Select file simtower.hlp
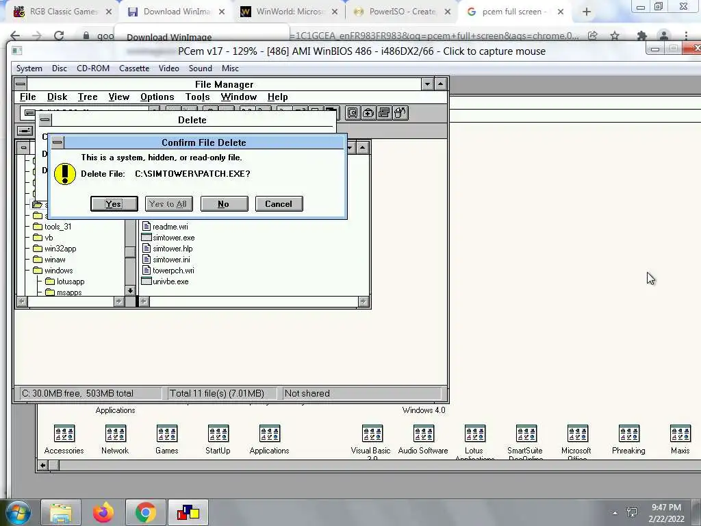Viewport: 701px width, 526px height. 167,248
